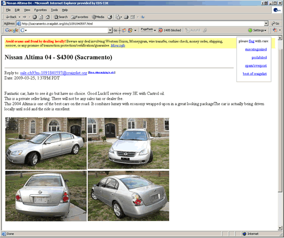Open the rear view car photo

point(46,196)
